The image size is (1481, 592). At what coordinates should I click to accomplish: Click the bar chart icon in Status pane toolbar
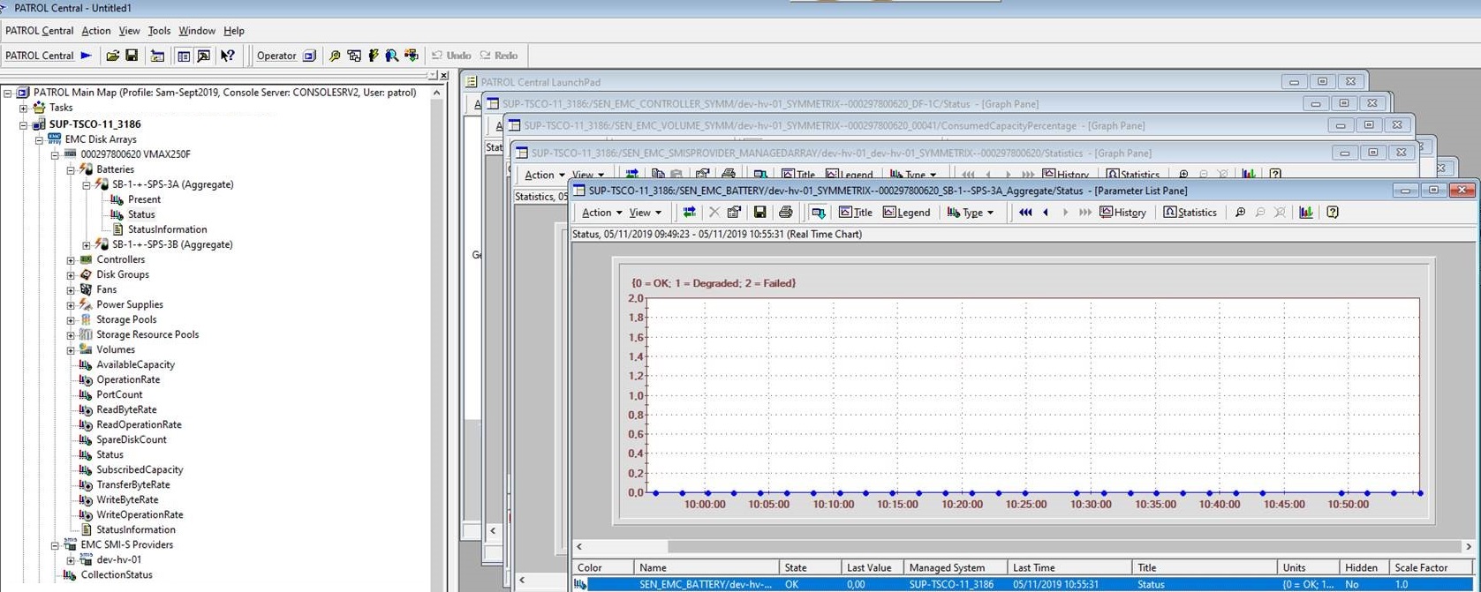pyautogui.click(x=1305, y=213)
